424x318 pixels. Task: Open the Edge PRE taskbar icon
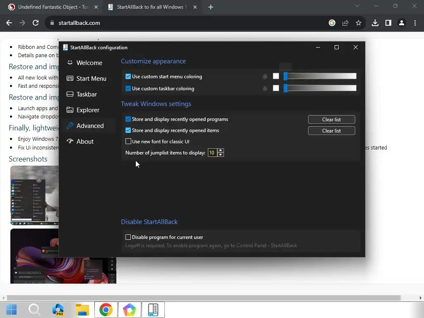tap(58, 310)
